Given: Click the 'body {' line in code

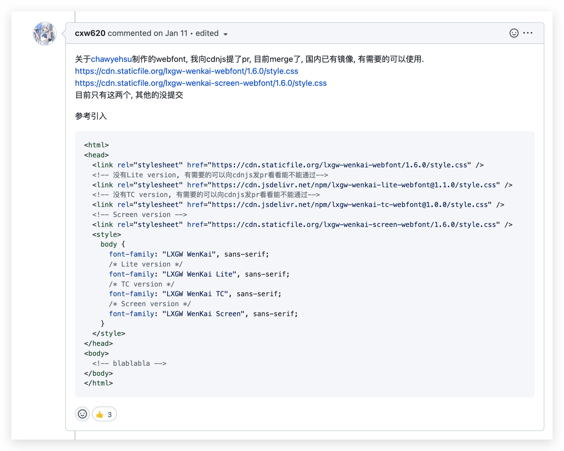Looking at the screenshot, I should tap(113, 244).
